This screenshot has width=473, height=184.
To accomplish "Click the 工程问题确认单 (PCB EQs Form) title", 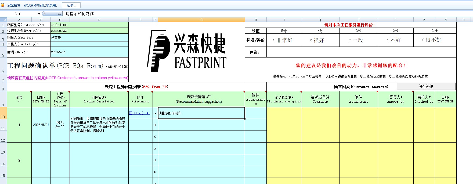I will (x=68, y=66).
